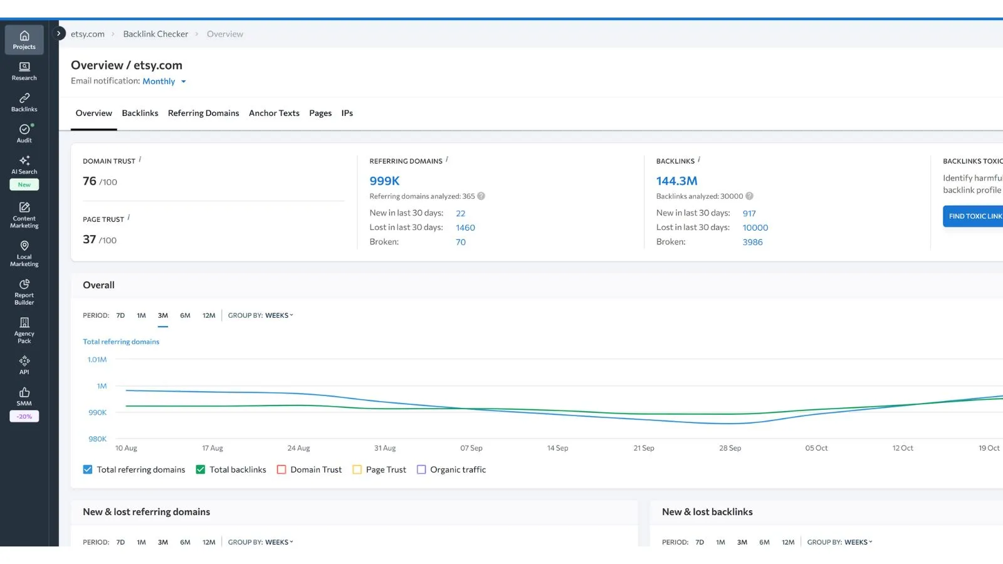Click the 28 Sep axis label

pyautogui.click(x=730, y=448)
